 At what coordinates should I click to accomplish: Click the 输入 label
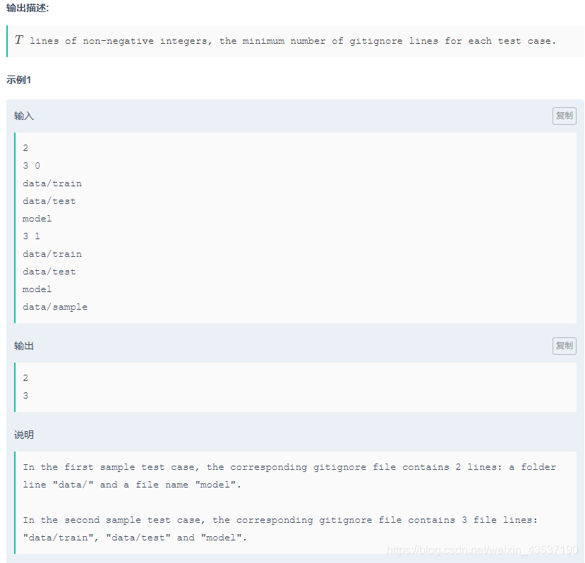pos(24,116)
